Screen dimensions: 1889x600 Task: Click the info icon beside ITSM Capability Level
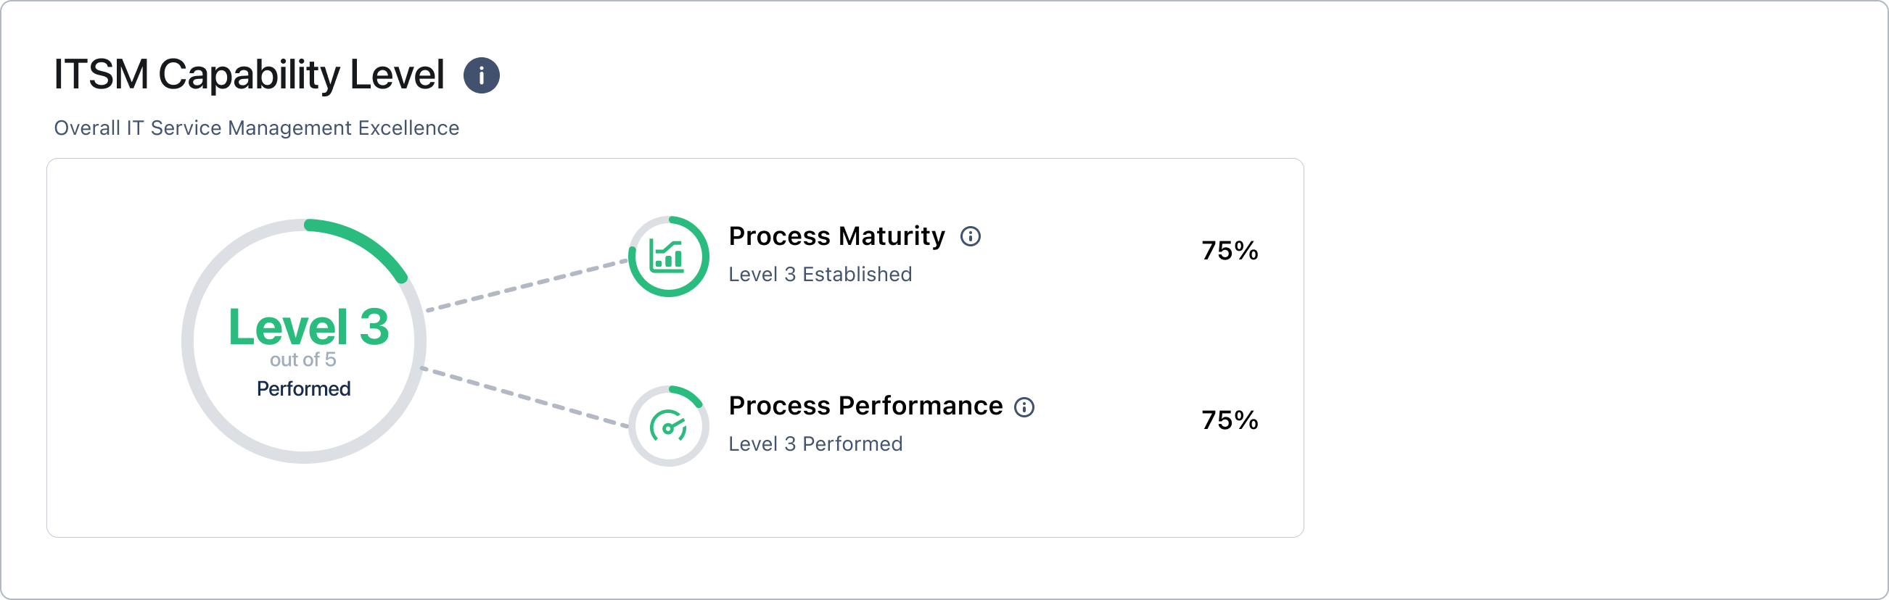coord(481,75)
